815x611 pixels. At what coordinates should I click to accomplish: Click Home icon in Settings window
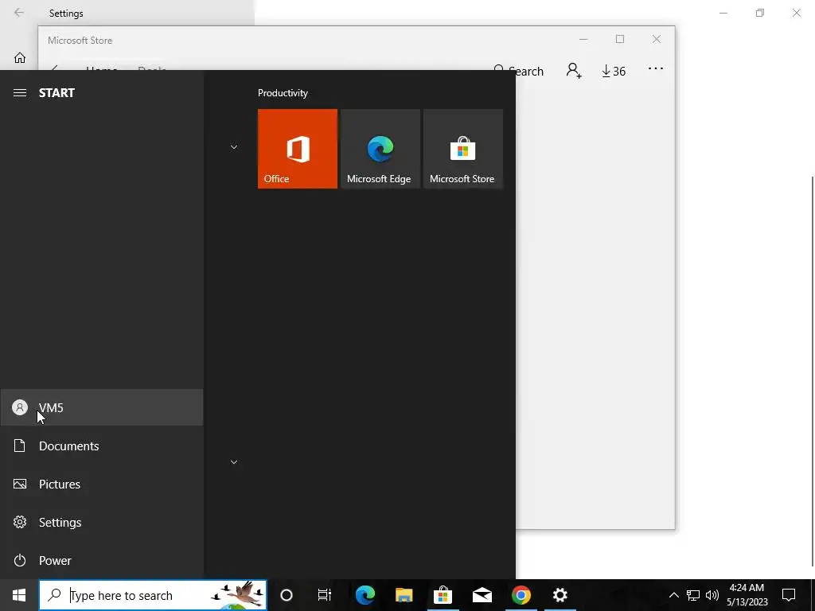pos(20,57)
